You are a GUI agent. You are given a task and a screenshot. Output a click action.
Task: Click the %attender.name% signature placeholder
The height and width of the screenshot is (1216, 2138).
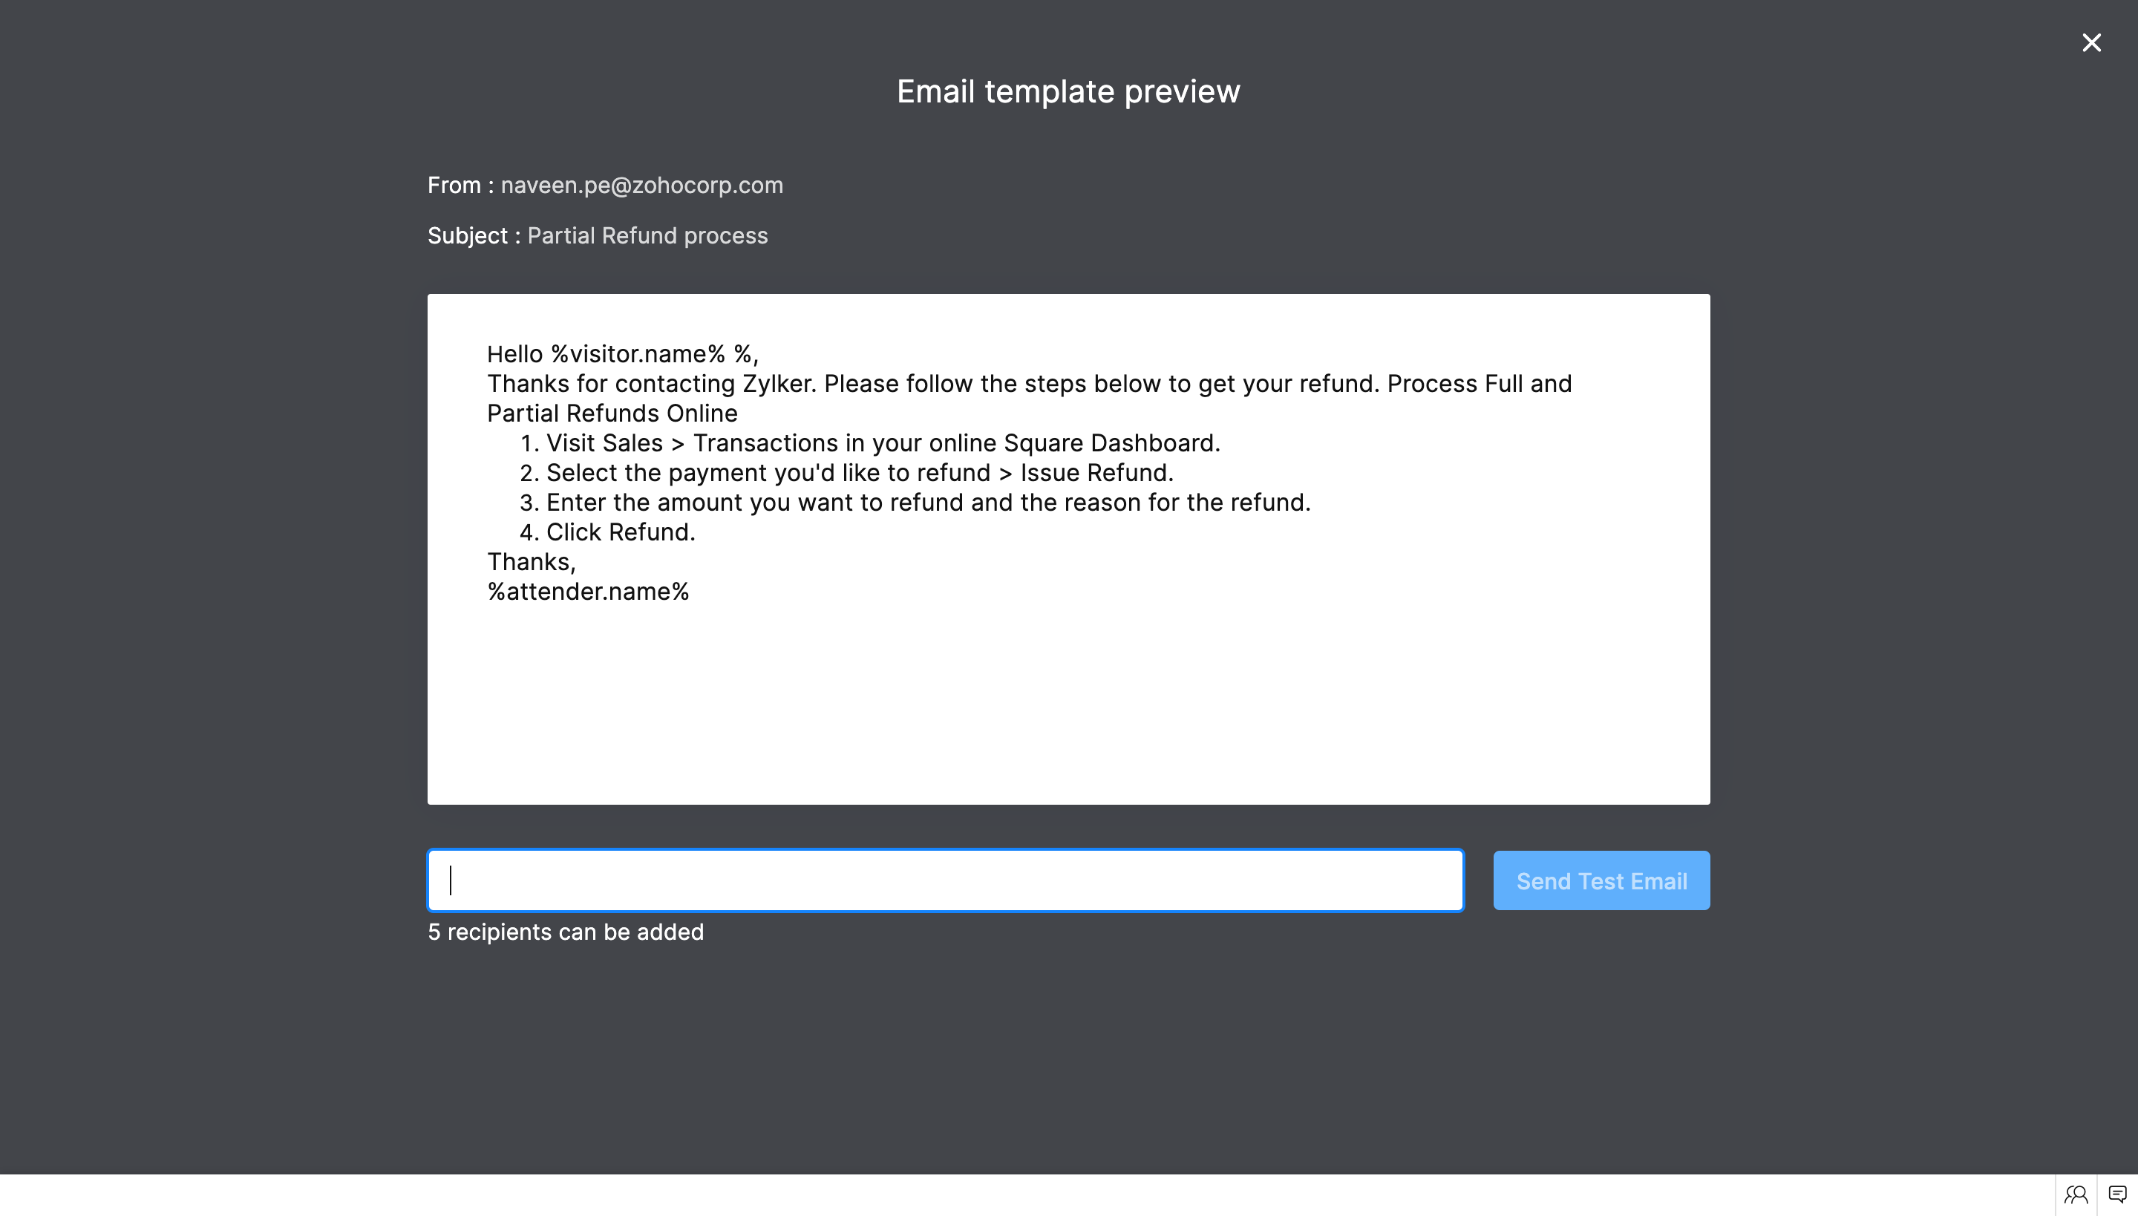(x=588, y=592)
